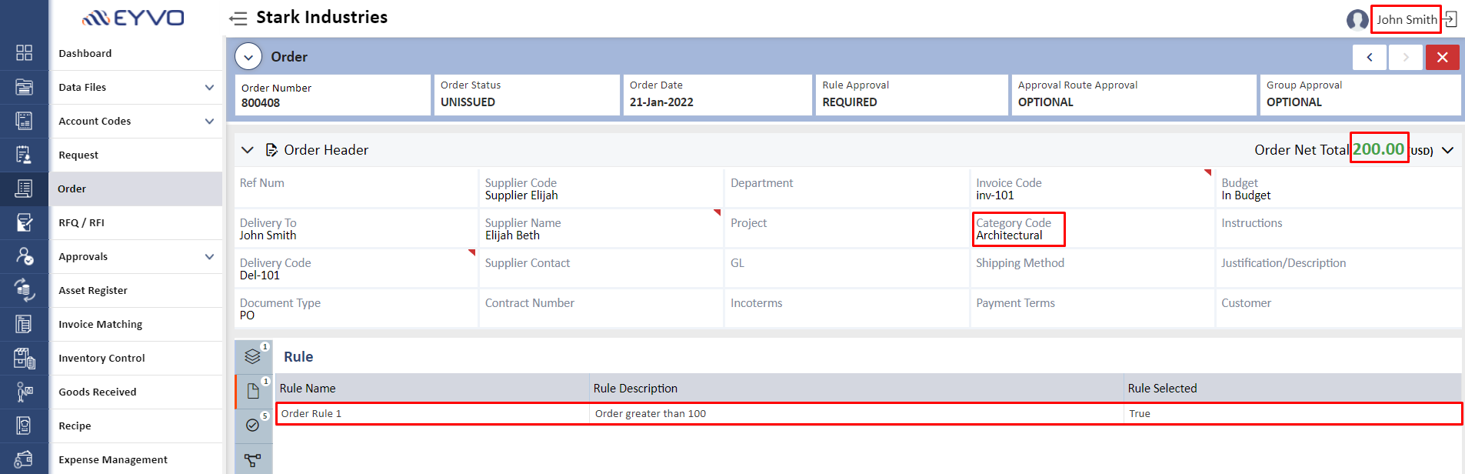This screenshot has height=474, width=1465.
Task: Open the document tab icon with badge 1
Action: (253, 392)
